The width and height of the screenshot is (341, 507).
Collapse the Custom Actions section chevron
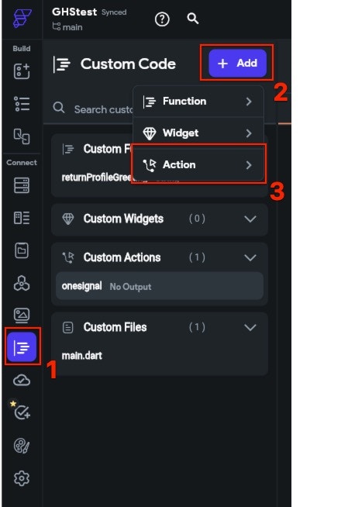tap(250, 257)
